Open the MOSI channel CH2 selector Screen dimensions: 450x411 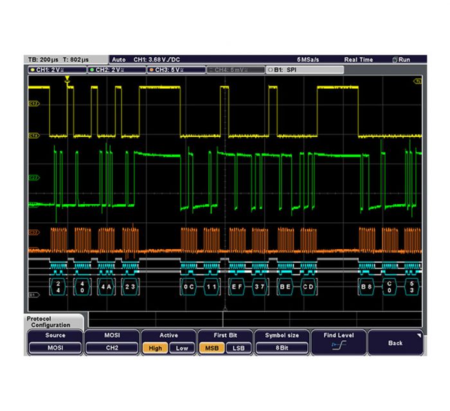112,348
